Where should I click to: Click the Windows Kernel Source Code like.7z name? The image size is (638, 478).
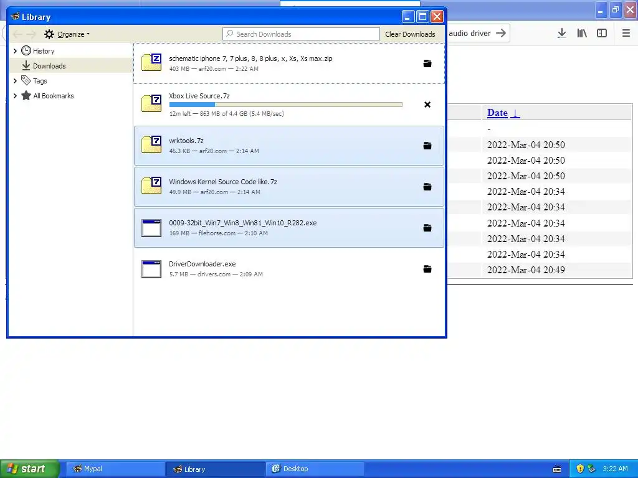(x=223, y=182)
